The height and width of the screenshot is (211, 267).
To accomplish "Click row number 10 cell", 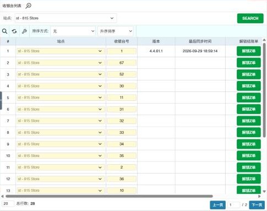I will tap(8, 155).
